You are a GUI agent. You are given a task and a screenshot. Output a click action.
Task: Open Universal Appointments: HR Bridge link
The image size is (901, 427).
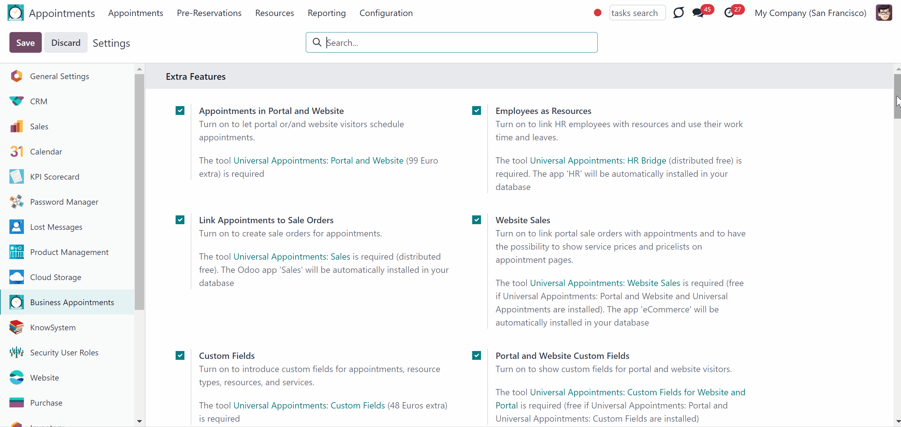[598, 160]
